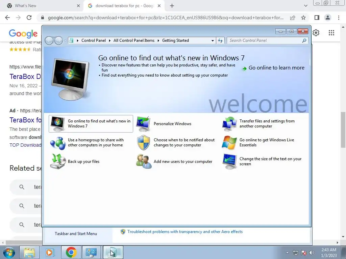
Task: Click the Control Panel refresh button
Action: pyautogui.click(x=220, y=40)
